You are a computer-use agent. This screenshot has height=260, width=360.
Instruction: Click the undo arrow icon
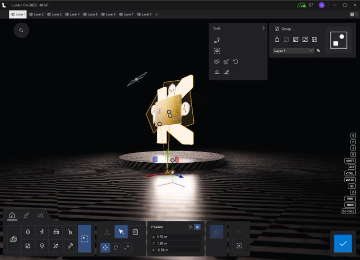[x=239, y=232]
